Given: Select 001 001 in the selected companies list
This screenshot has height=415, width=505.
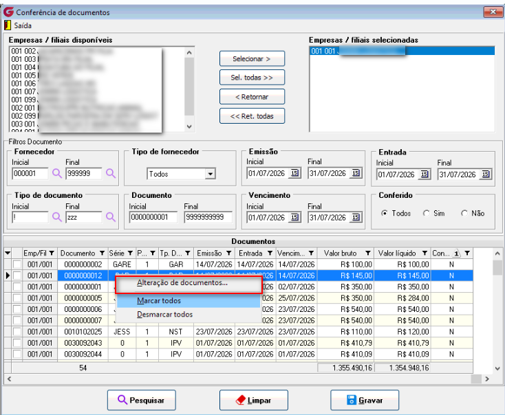Looking at the screenshot, I should 402,51.
